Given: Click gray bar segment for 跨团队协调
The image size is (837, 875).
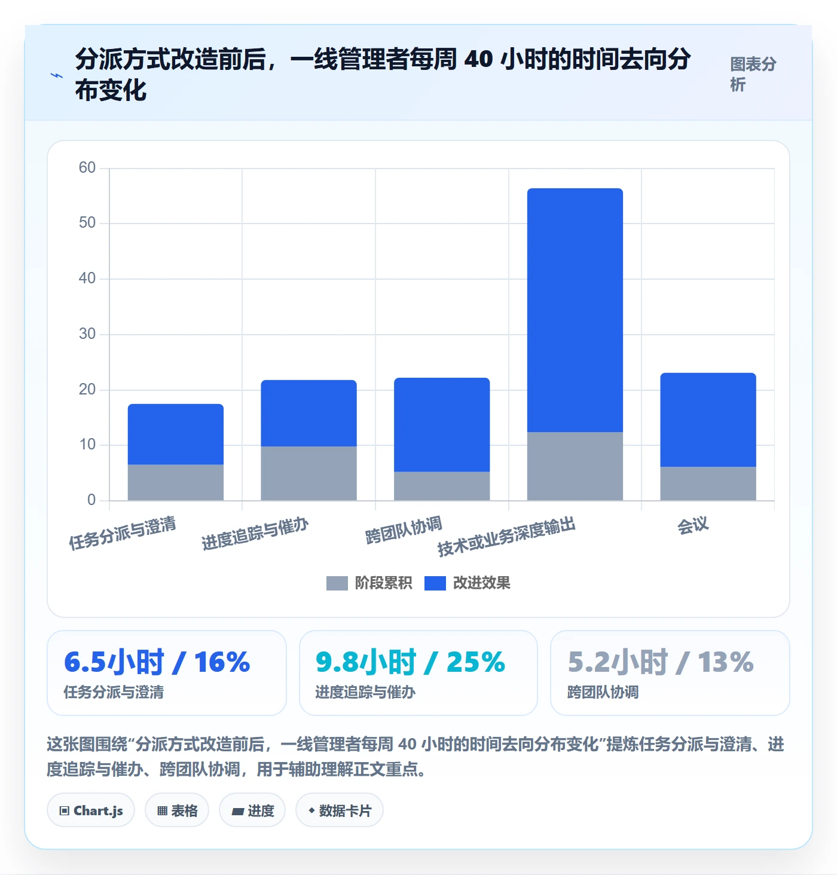Looking at the screenshot, I should [442, 486].
